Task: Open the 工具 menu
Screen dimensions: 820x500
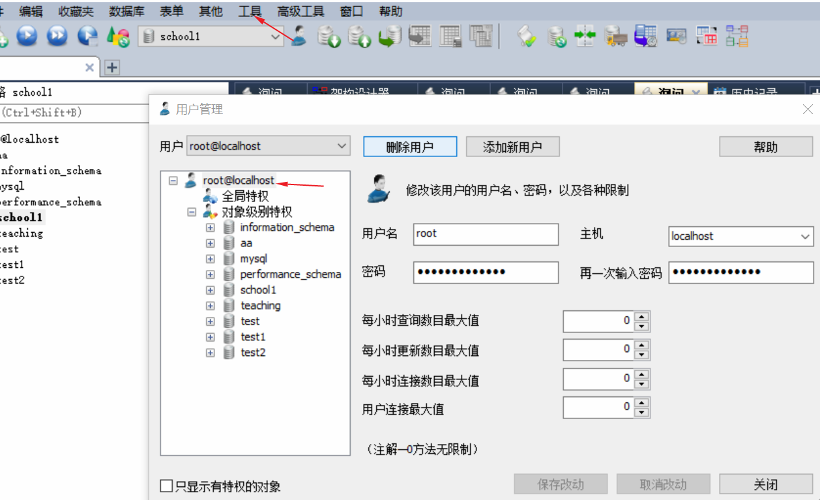Action: pyautogui.click(x=250, y=10)
